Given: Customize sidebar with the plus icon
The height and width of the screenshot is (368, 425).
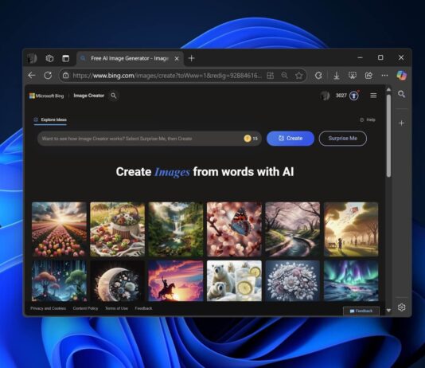Looking at the screenshot, I should coord(402,123).
